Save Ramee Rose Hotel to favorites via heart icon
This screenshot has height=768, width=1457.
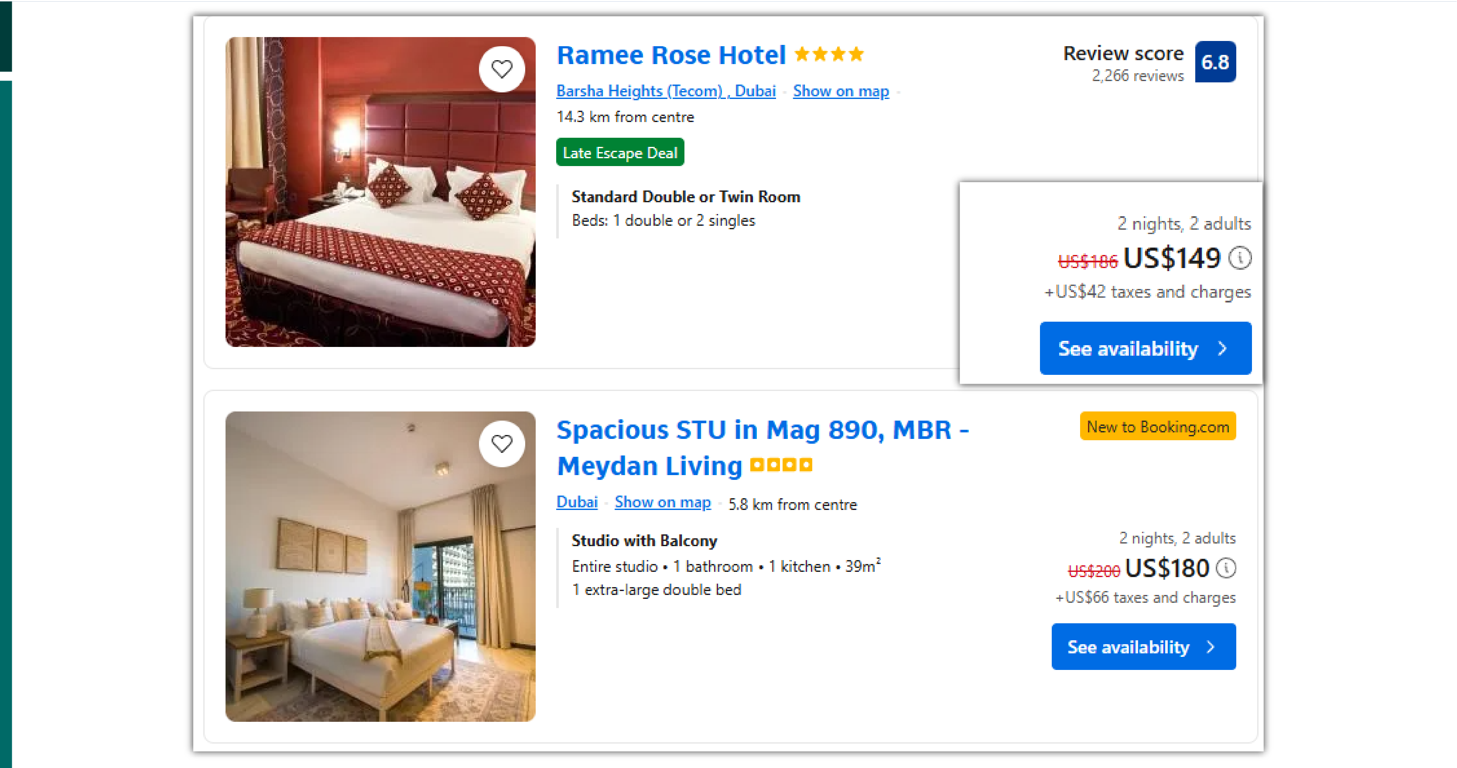click(502, 68)
